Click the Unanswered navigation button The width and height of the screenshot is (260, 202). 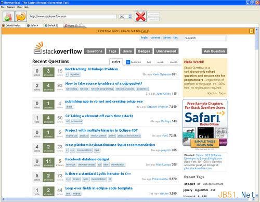166,51
